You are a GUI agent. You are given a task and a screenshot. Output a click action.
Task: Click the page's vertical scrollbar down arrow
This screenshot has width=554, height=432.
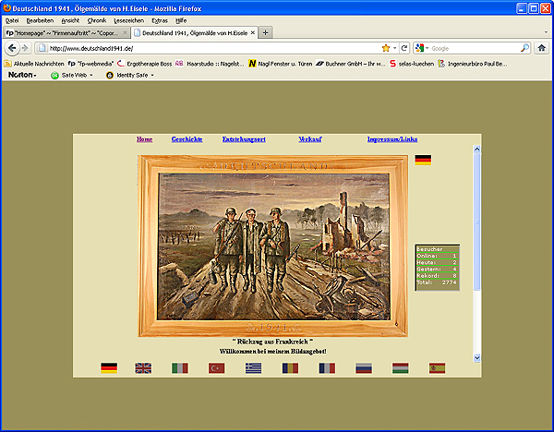(477, 357)
